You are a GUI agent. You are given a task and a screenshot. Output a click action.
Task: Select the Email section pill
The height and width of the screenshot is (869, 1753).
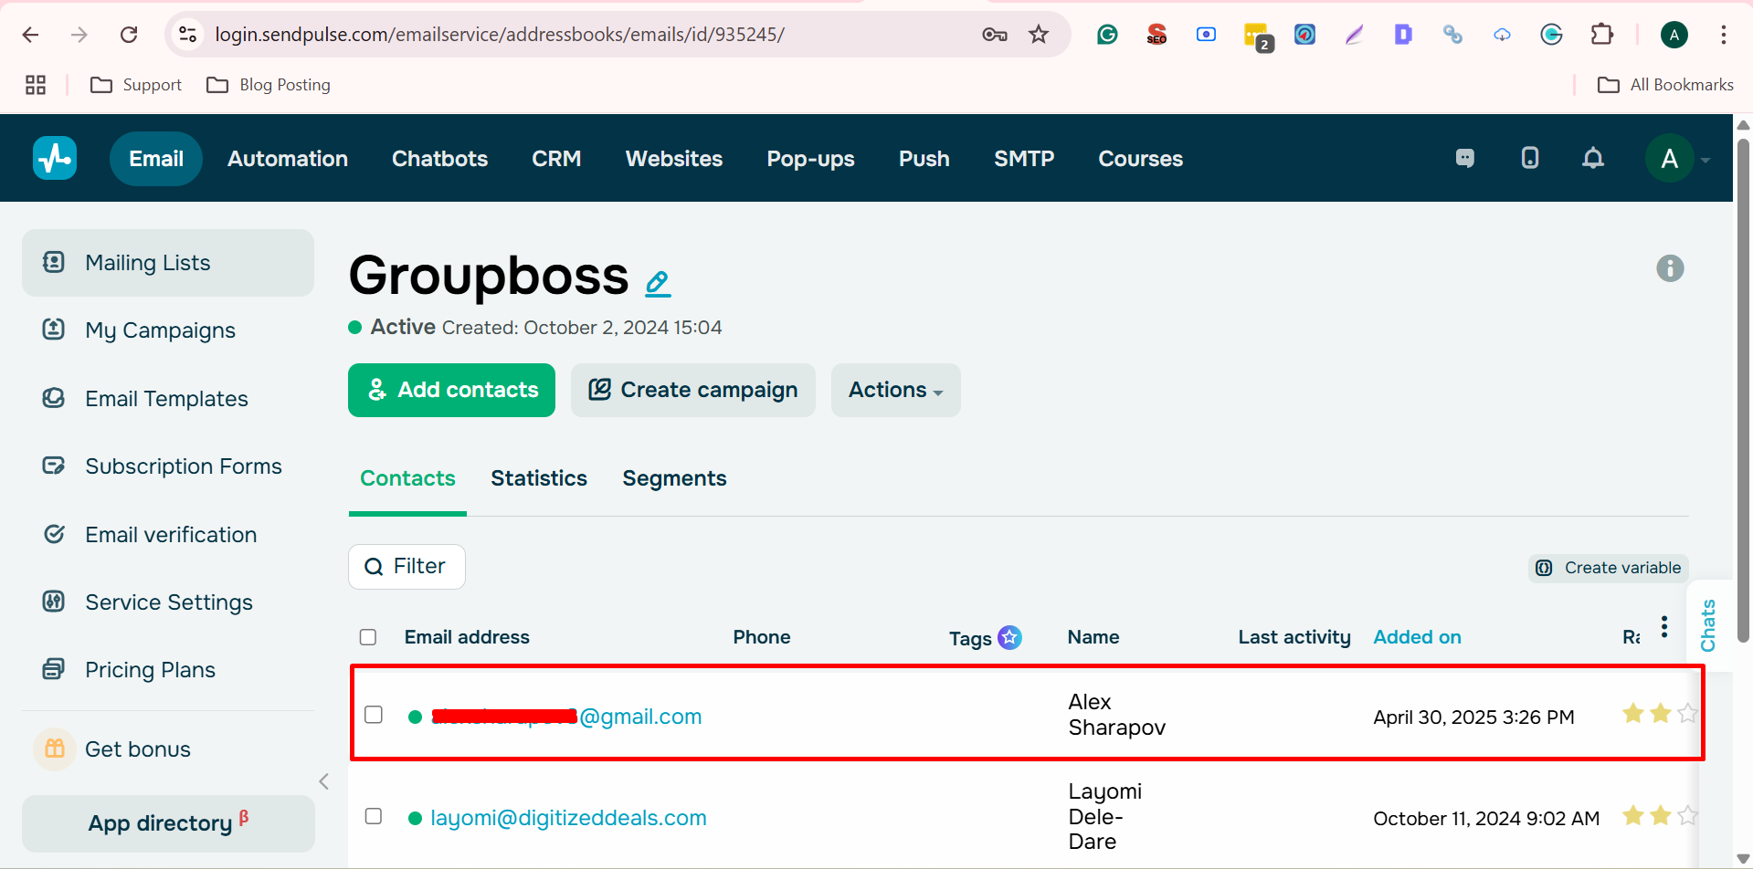pyautogui.click(x=156, y=159)
